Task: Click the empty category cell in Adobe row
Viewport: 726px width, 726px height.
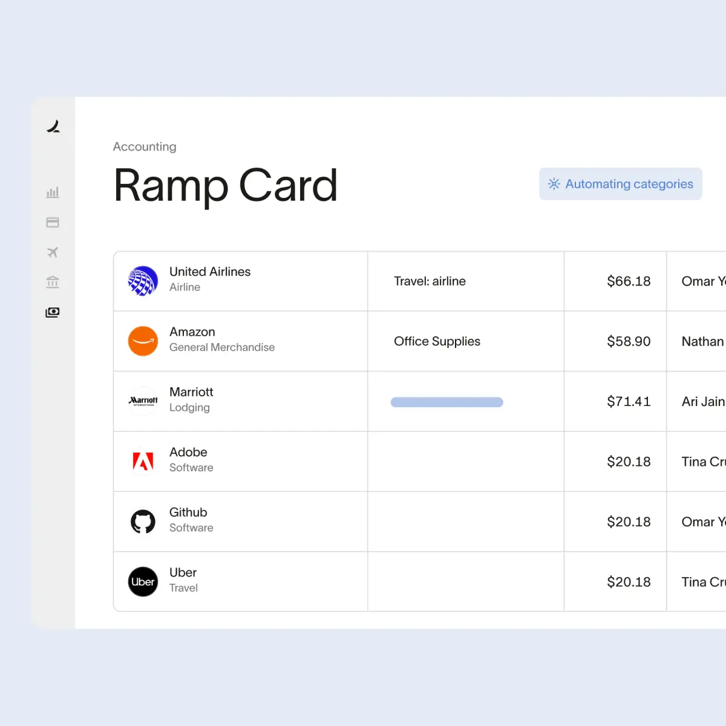Action: click(x=466, y=462)
